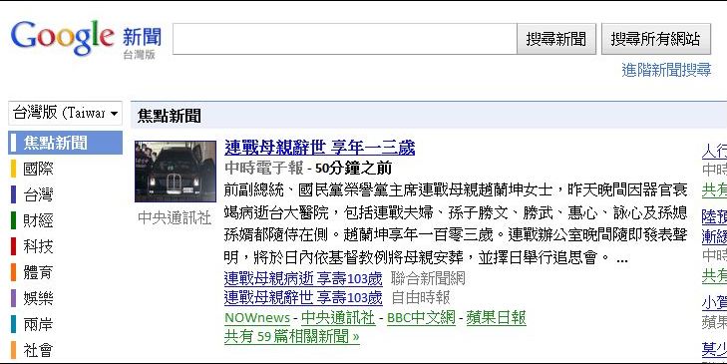
Task: Click the 搜尋新聞 button
Action: tap(555, 39)
